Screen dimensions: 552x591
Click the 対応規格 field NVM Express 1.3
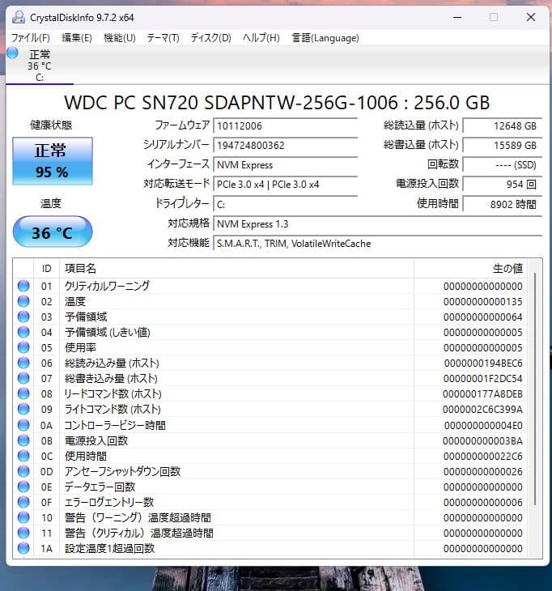[x=377, y=224]
